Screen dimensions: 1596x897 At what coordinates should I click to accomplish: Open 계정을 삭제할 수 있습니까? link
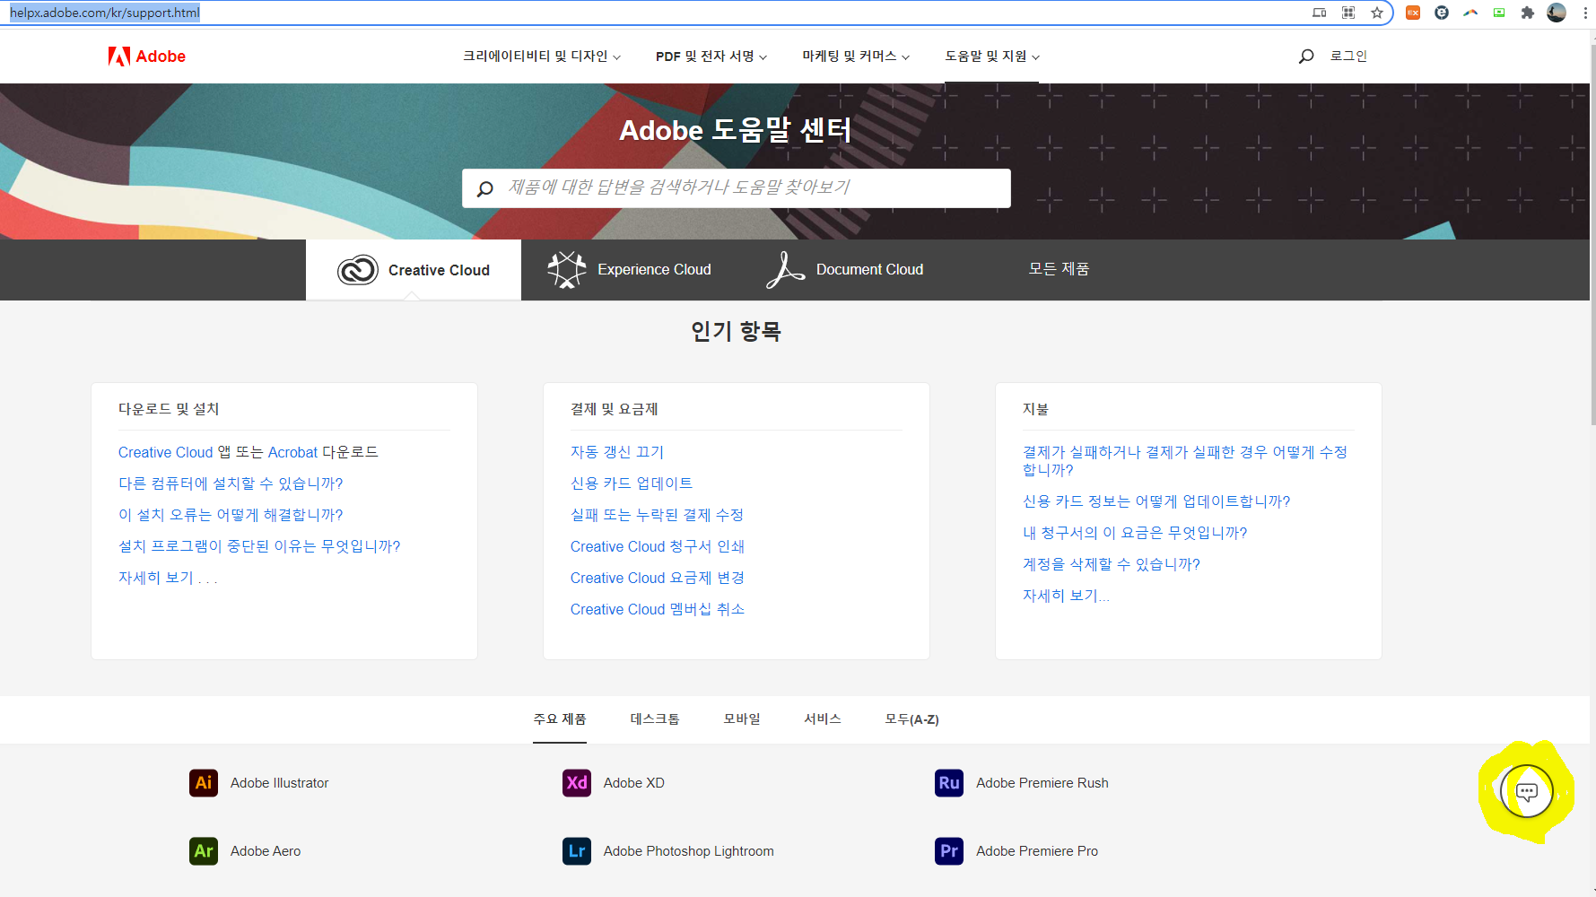(1112, 564)
